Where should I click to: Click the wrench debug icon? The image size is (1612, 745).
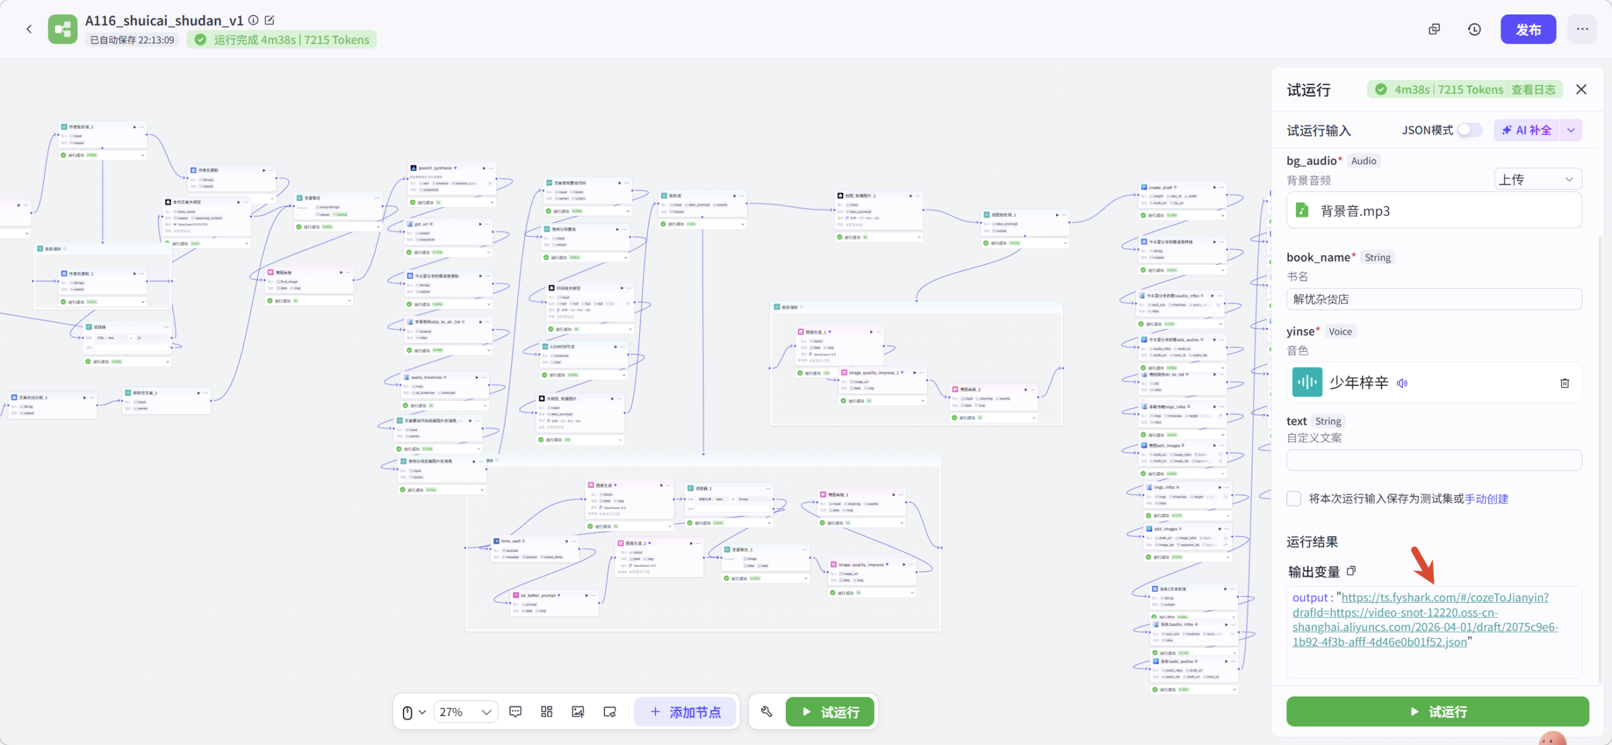(766, 712)
